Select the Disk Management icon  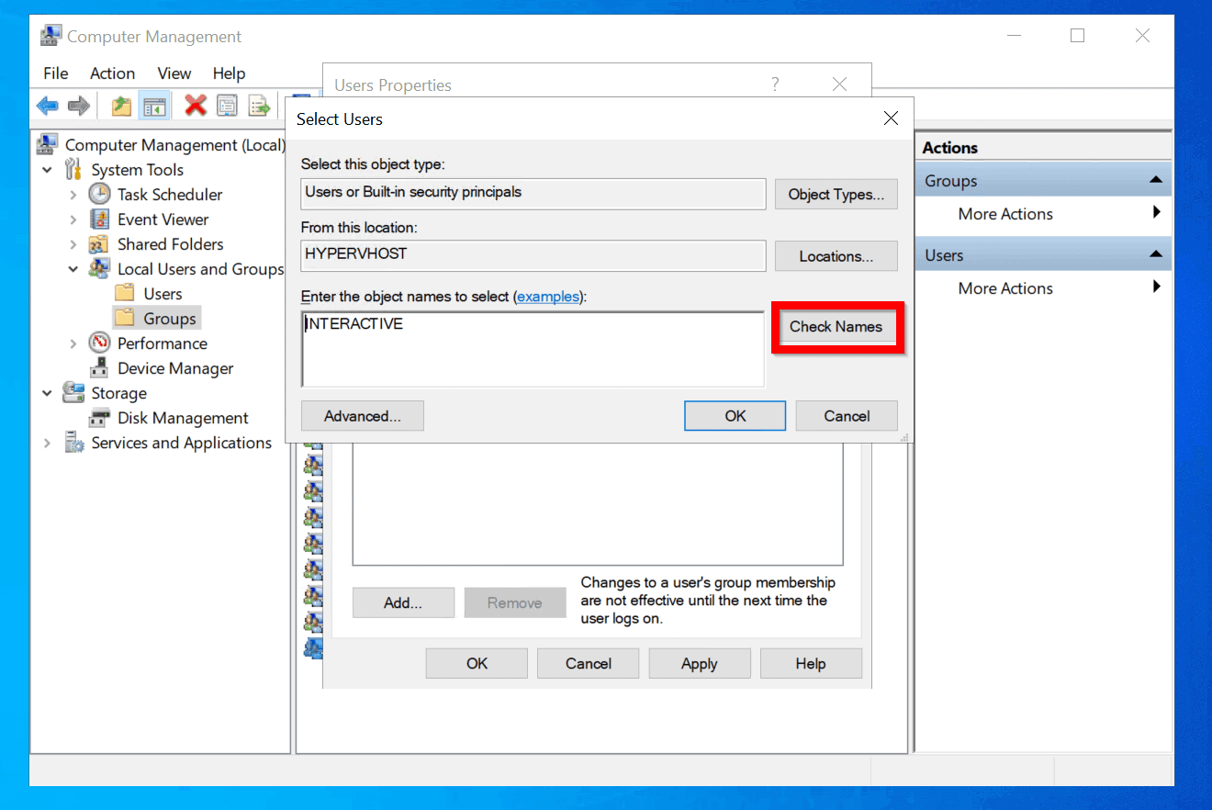pyautogui.click(x=99, y=418)
